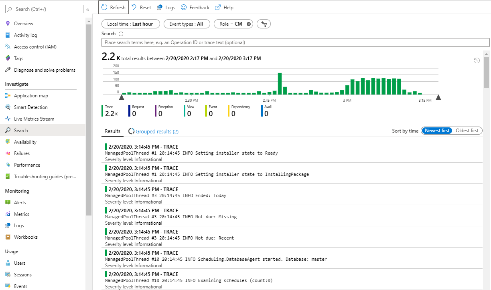Select the Results tab
Viewport: 491px width, 290px height.
[112, 131]
